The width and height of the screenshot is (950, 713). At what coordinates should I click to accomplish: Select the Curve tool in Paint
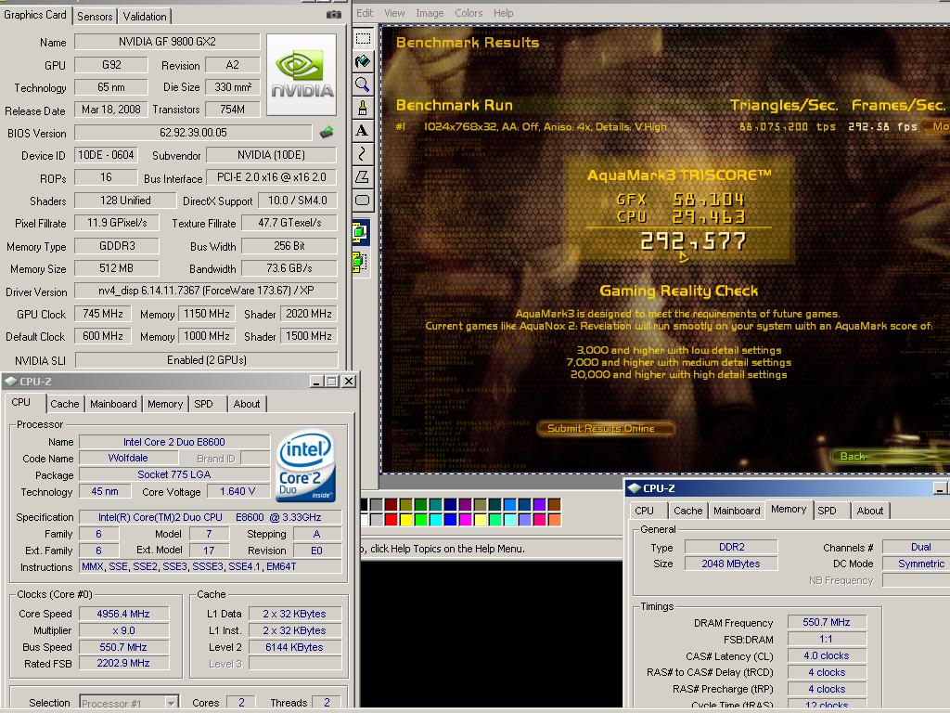[x=363, y=154]
